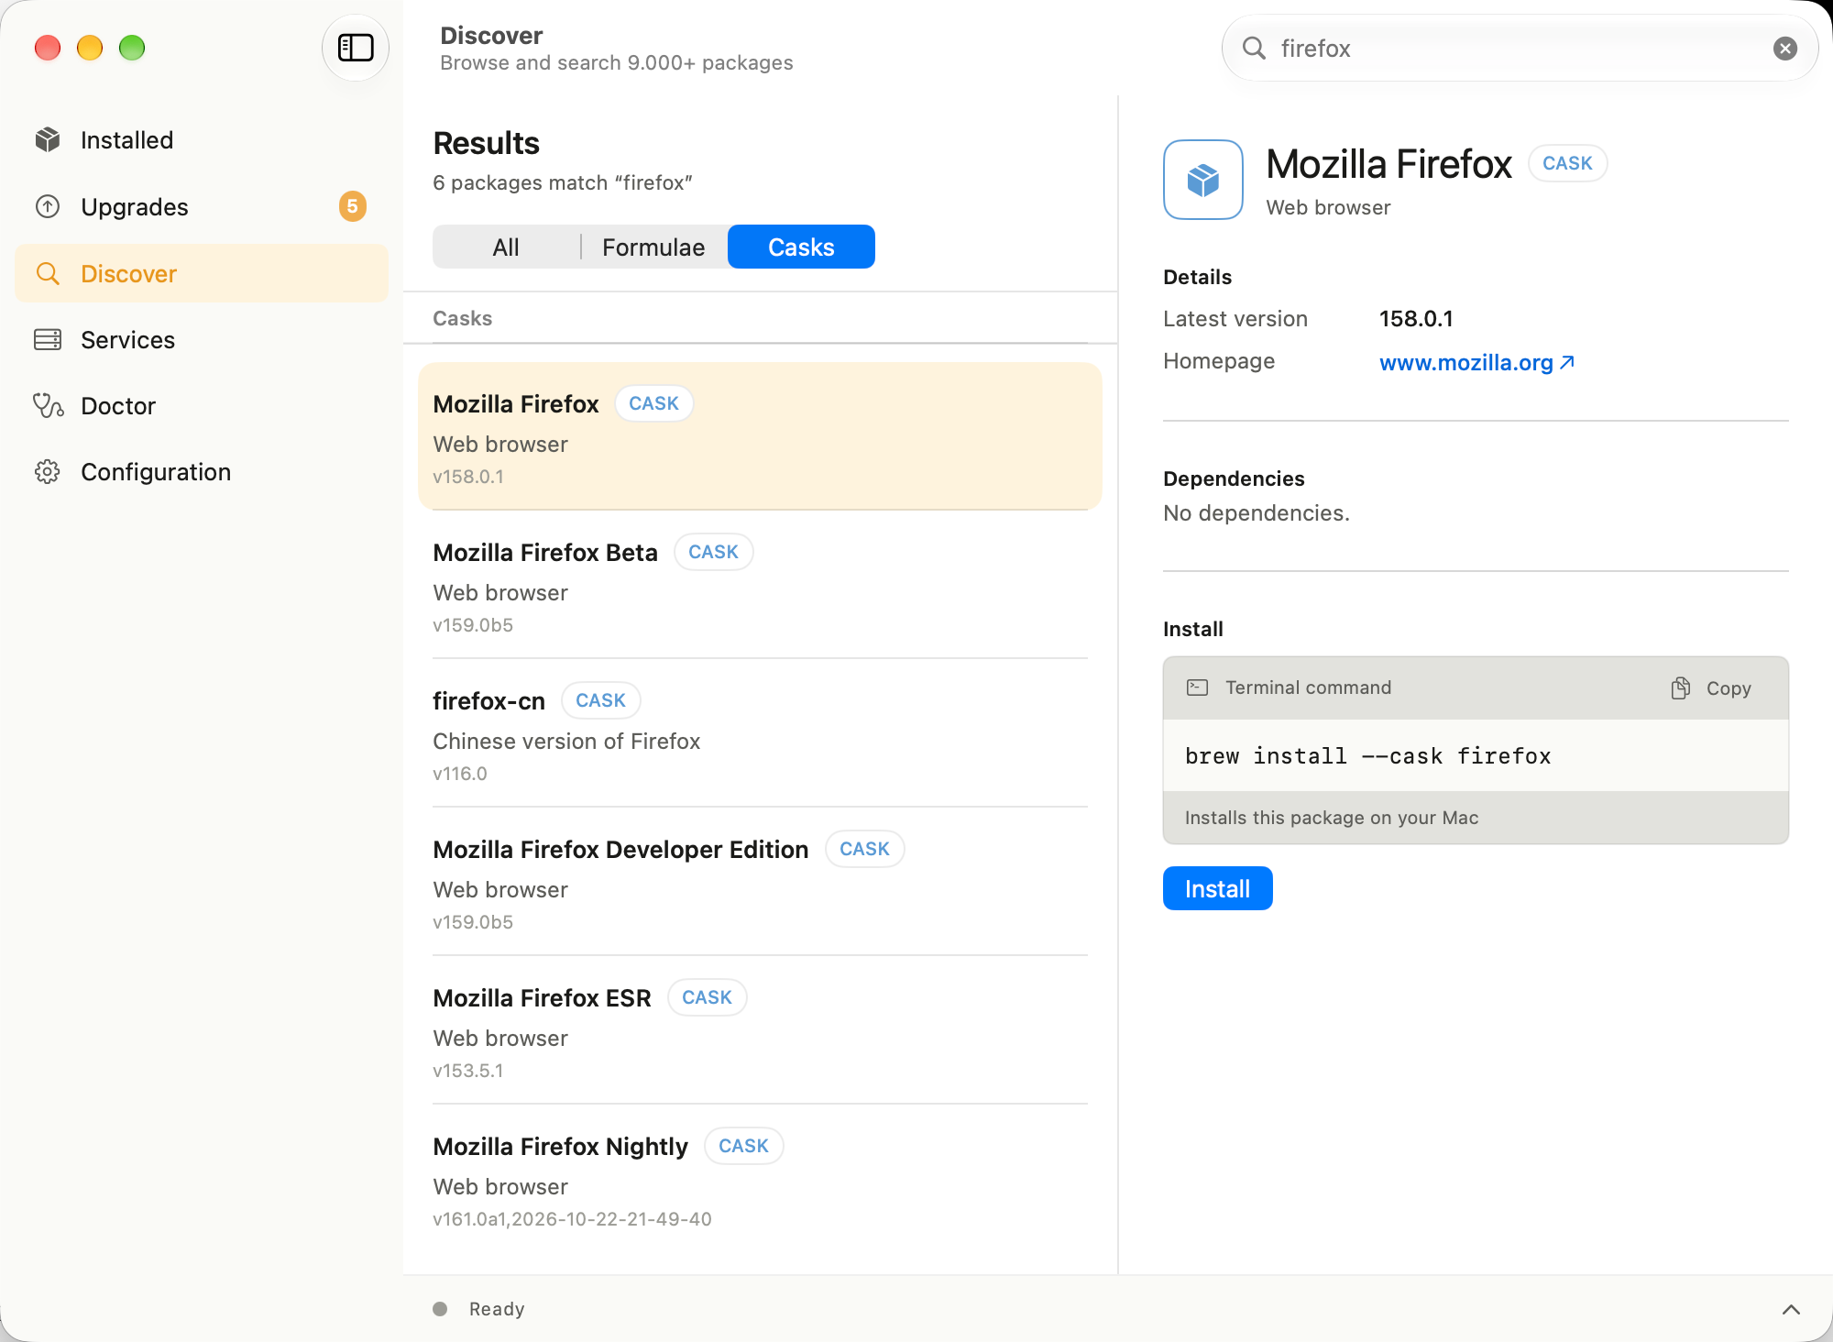Select Mozilla Firefox Developer Edition result

[760, 882]
